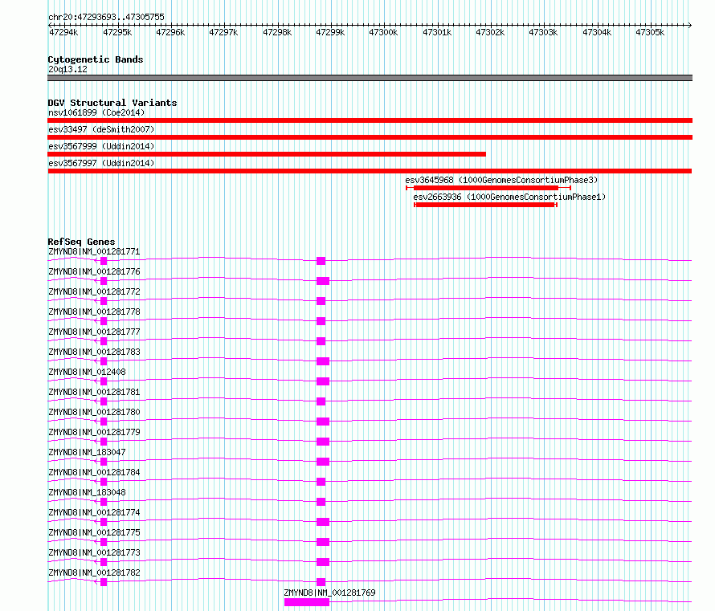This screenshot has width=715, height=611.
Task: Select the esv3645968 1000GenomesConsortiumPhase3 label
Action: click(501, 180)
